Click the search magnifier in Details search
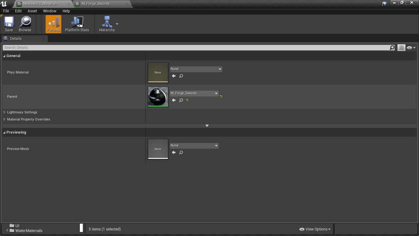The image size is (419, 236). click(x=392, y=48)
